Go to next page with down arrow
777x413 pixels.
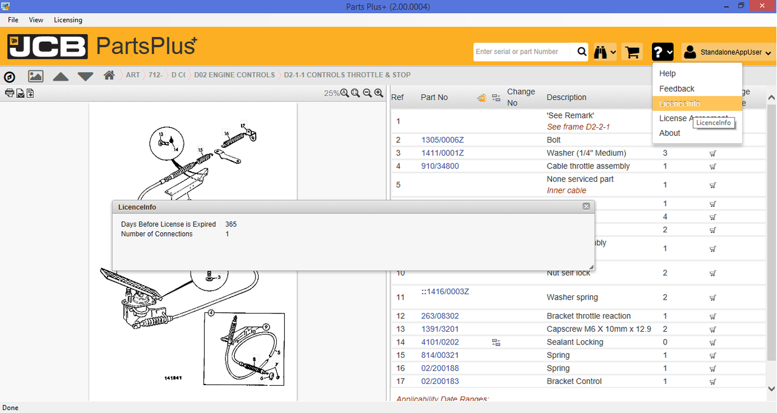[86, 76]
